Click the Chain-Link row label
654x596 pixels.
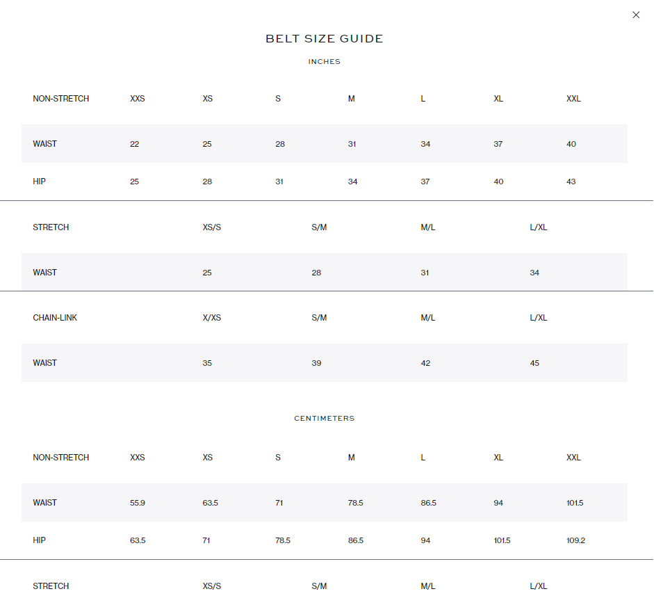pyautogui.click(x=55, y=318)
